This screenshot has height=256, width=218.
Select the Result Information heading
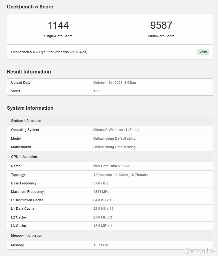point(29,72)
